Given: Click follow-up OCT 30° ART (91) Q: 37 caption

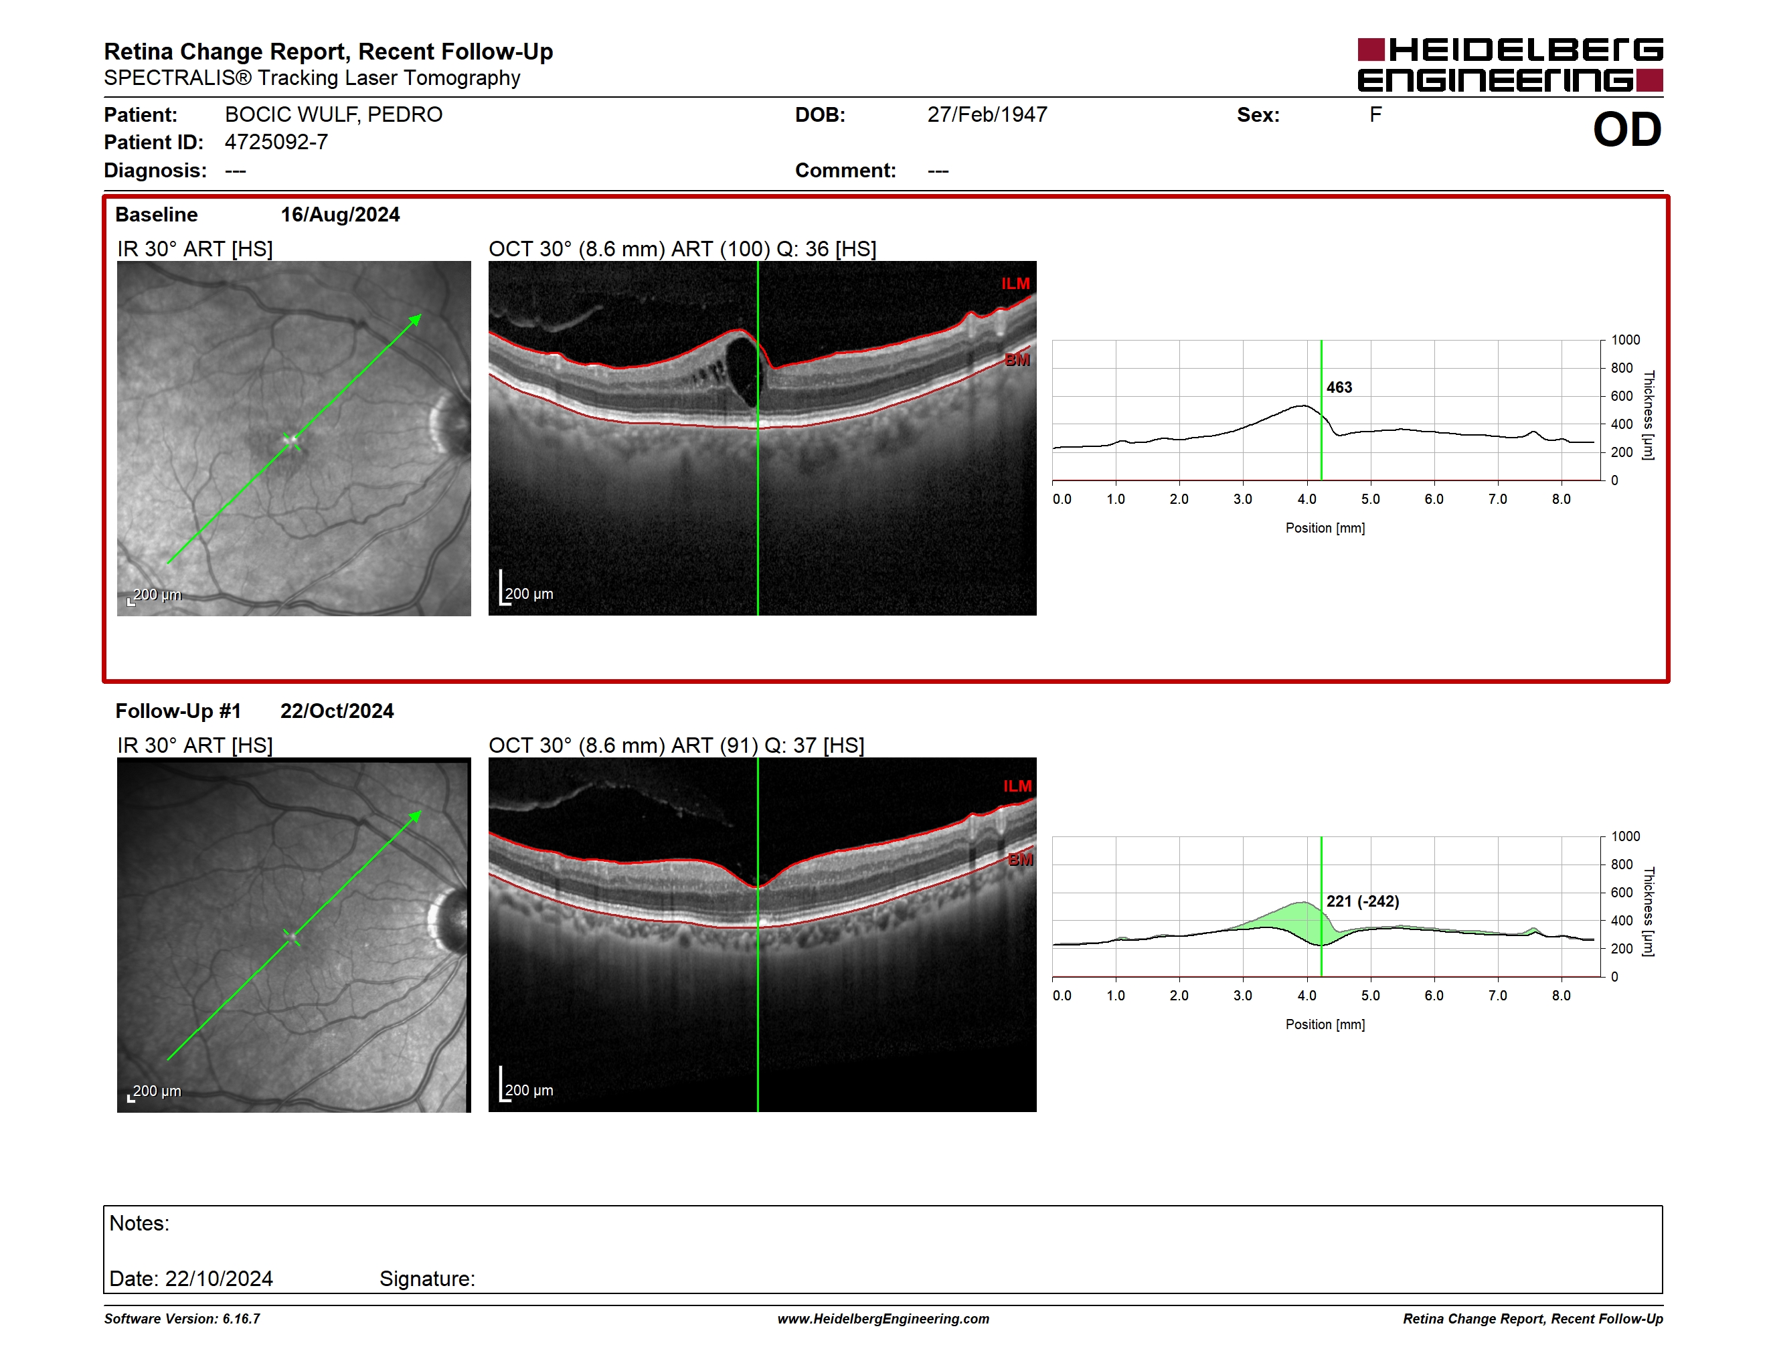Looking at the screenshot, I should point(677,745).
